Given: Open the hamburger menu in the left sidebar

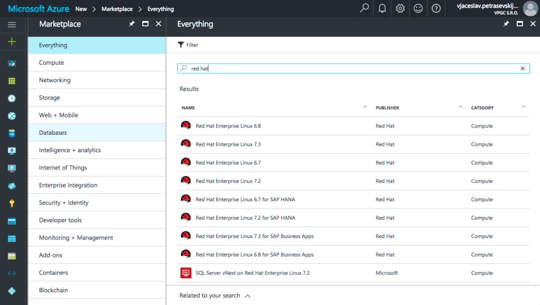Looking at the screenshot, I should (12, 24).
